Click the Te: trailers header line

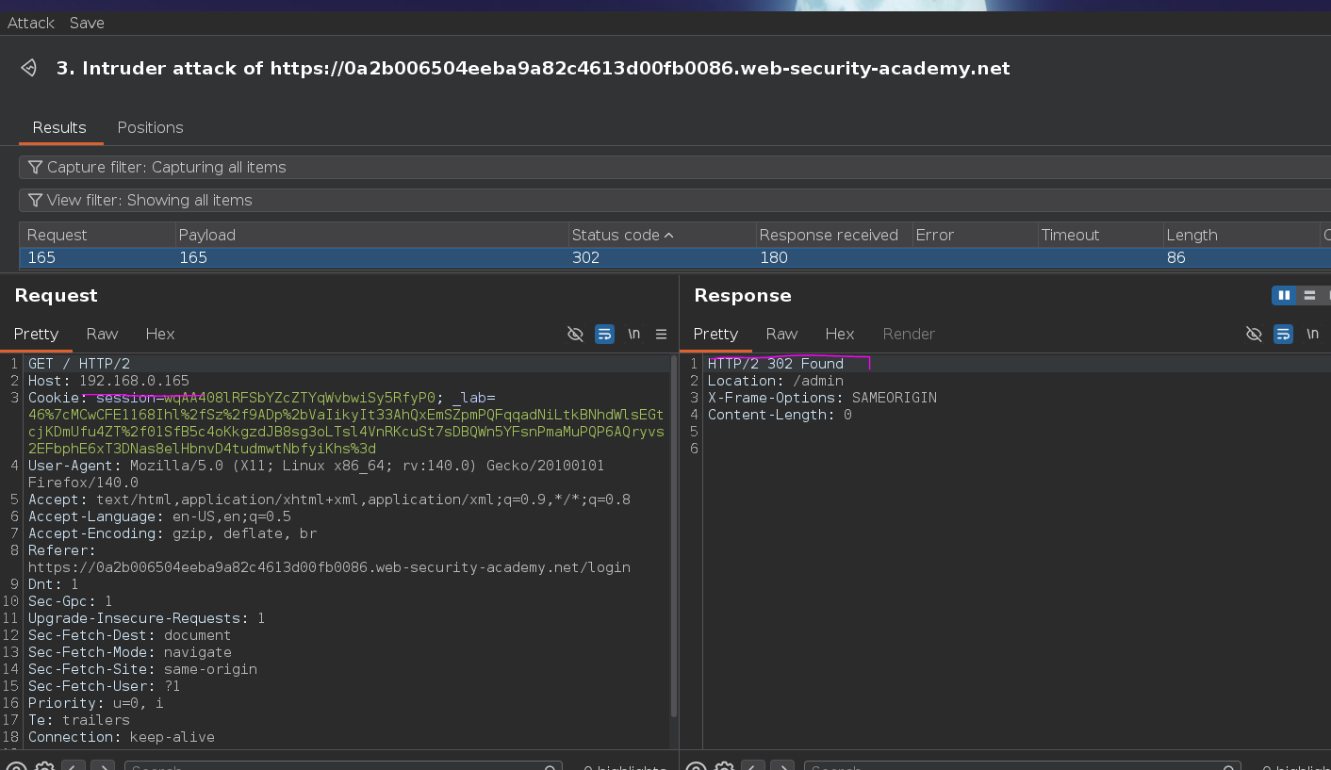(79, 720)
